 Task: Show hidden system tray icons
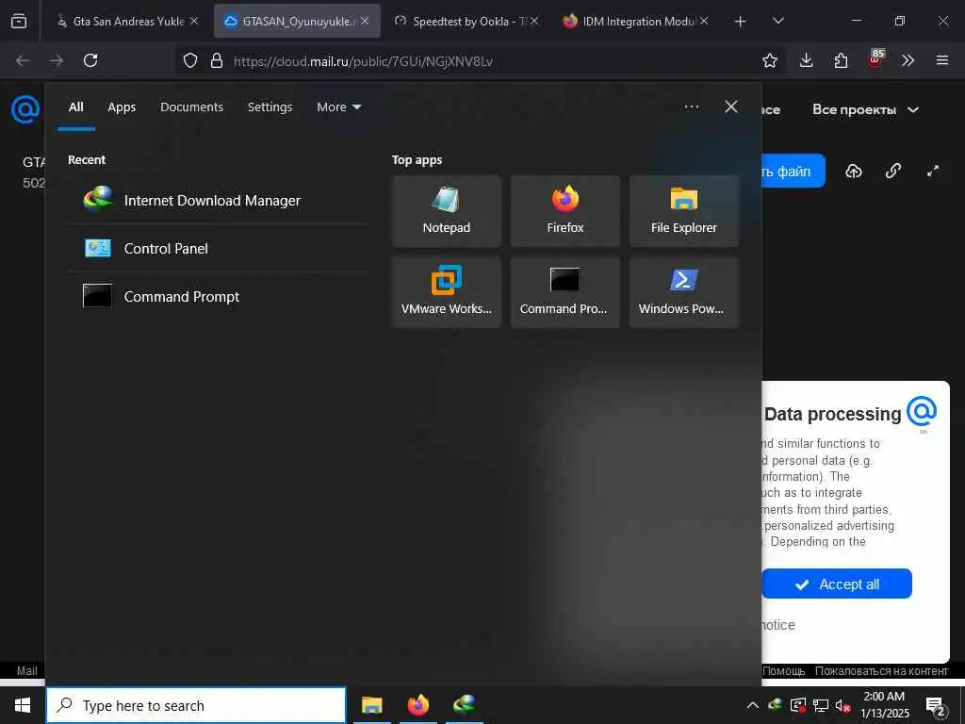click(x=752, y=705)
